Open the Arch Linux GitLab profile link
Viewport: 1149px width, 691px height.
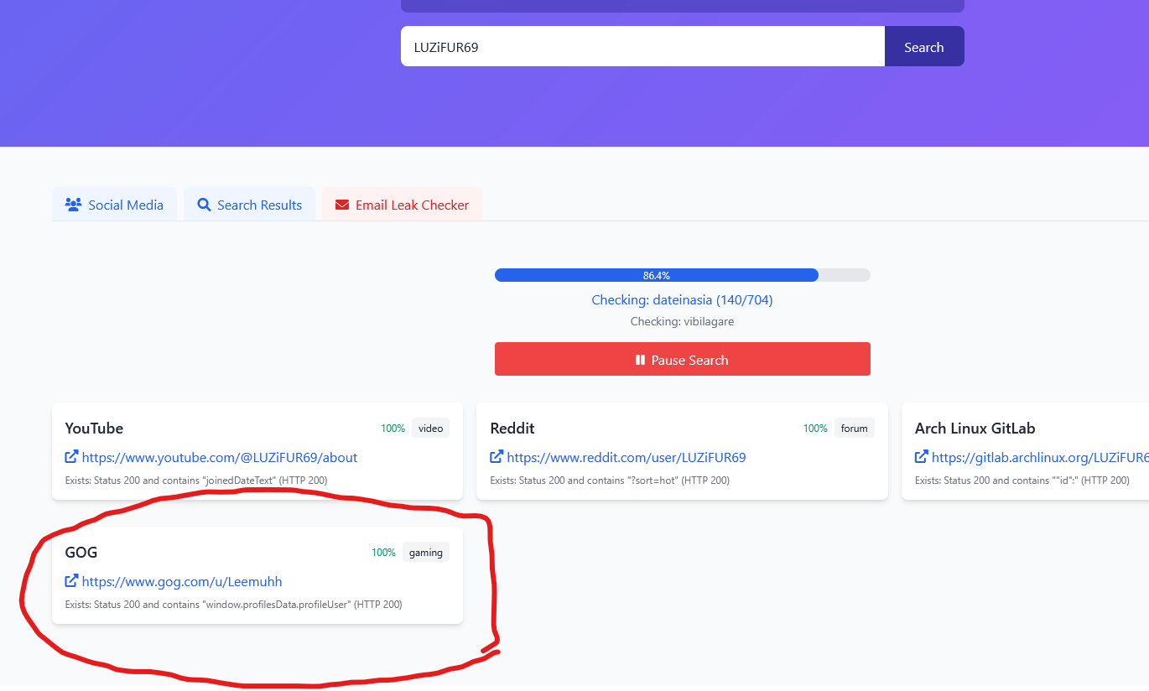(1040, 457)
